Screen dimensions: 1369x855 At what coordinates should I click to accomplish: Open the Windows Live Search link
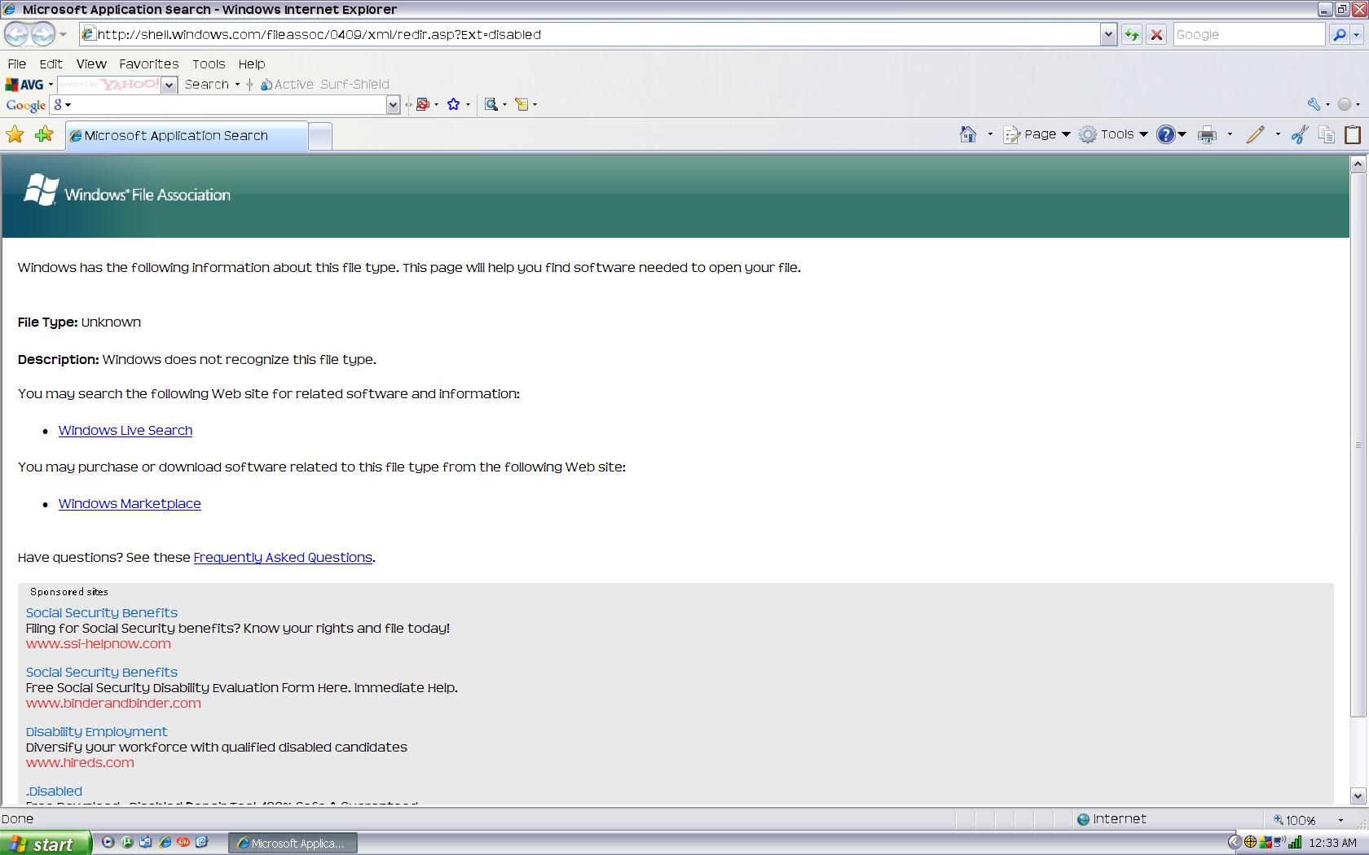point(125,431)
